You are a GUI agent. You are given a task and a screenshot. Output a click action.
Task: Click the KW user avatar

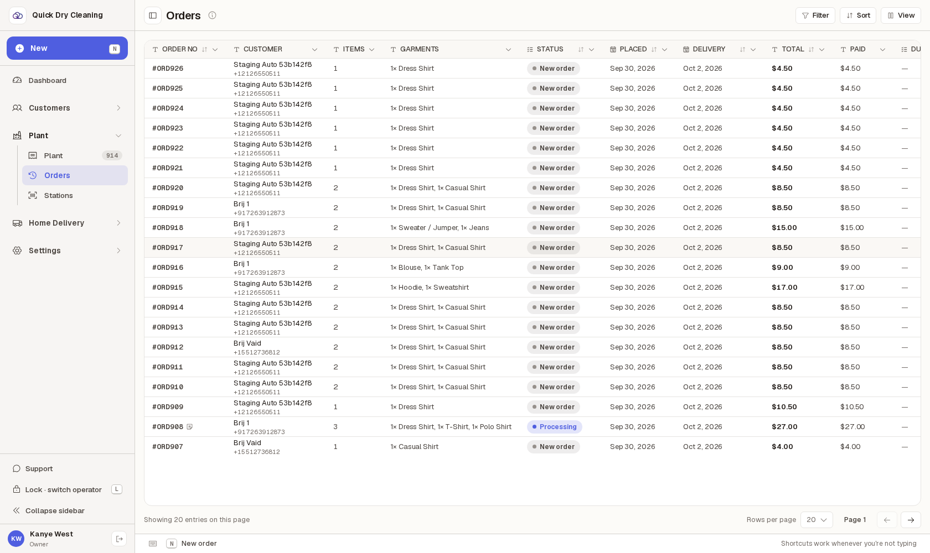16,539
